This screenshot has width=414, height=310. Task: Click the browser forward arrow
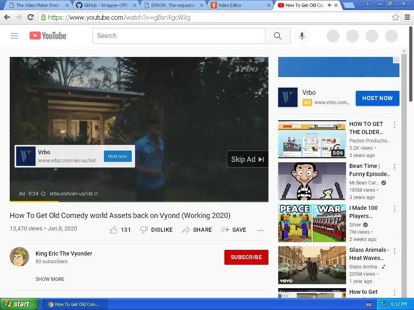point(19,17)
